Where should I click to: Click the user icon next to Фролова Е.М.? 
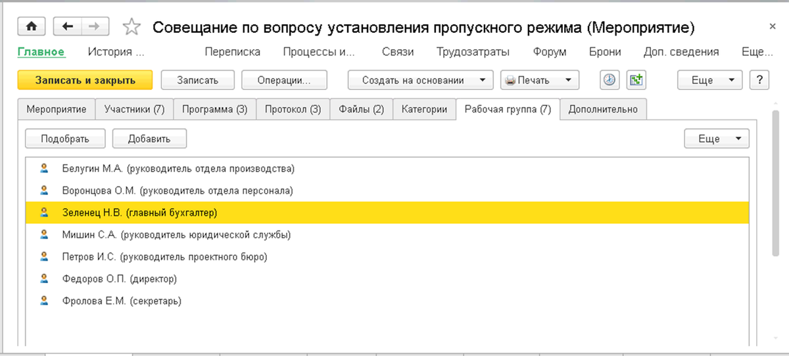[44, 301]
